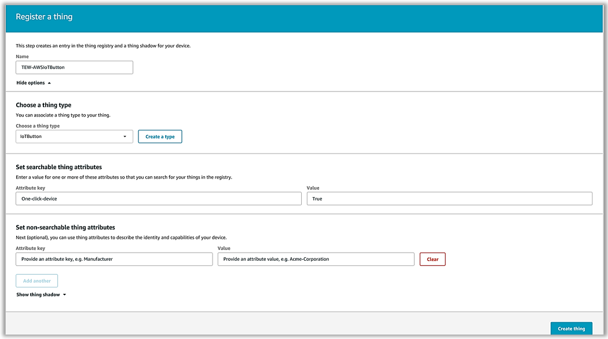608x339 pixels.
Task: Click the value field with Acme-Corporation placeholder
Action: 316,259
